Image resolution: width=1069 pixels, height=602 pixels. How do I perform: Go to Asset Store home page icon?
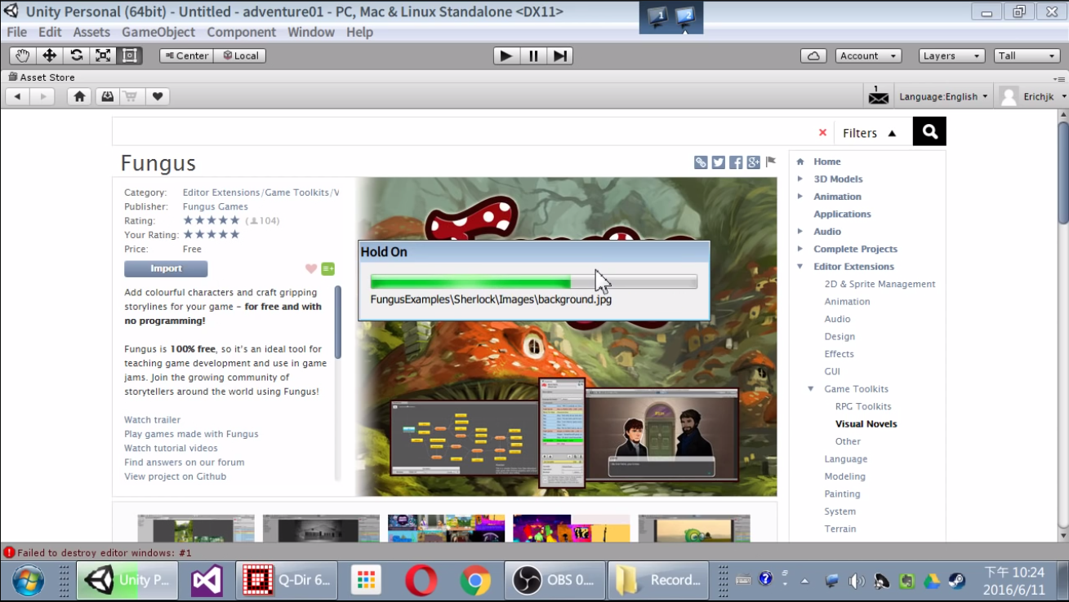click(79, 96)
